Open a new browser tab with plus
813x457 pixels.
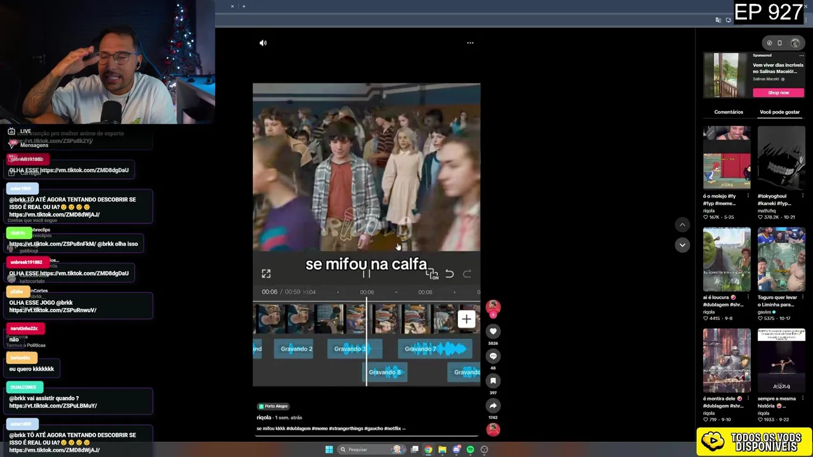click(x=243, y=6)
